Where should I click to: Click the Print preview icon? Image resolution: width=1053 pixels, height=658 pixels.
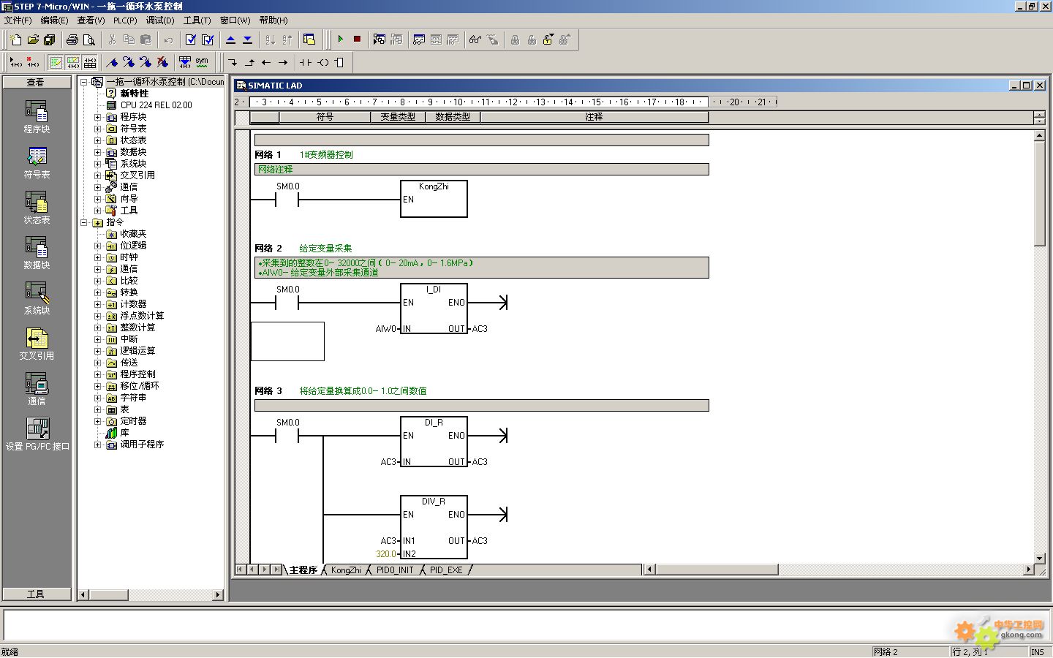tap(89, 39)
